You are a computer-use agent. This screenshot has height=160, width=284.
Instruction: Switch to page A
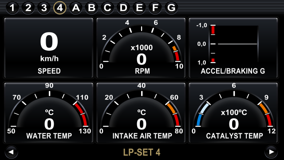coord(76,8)
